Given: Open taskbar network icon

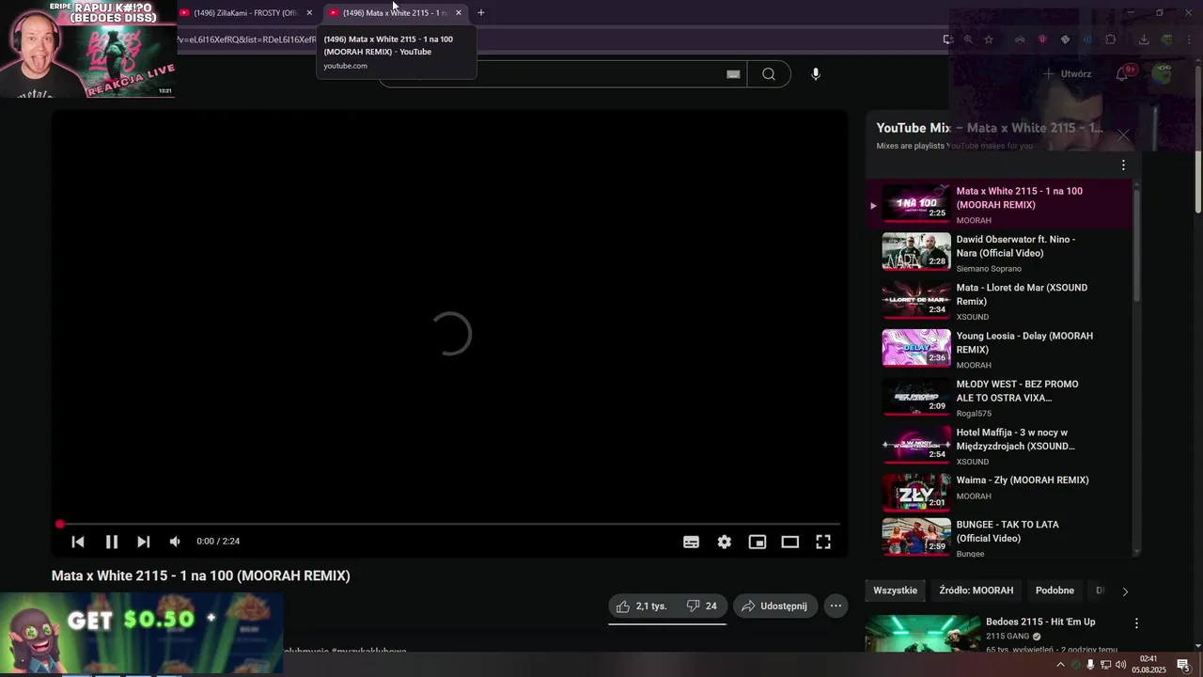Looking at the screenshot, I should point(1105,665).
